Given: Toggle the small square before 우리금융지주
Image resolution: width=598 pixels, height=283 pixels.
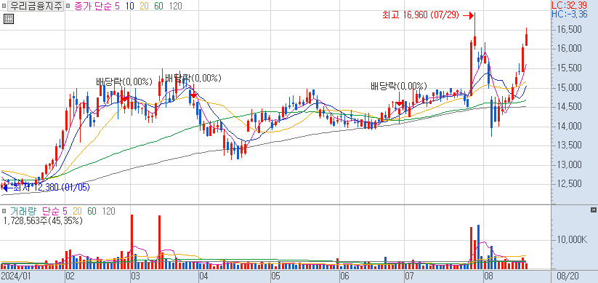Looking at the screenshot, I should point(4,6).
